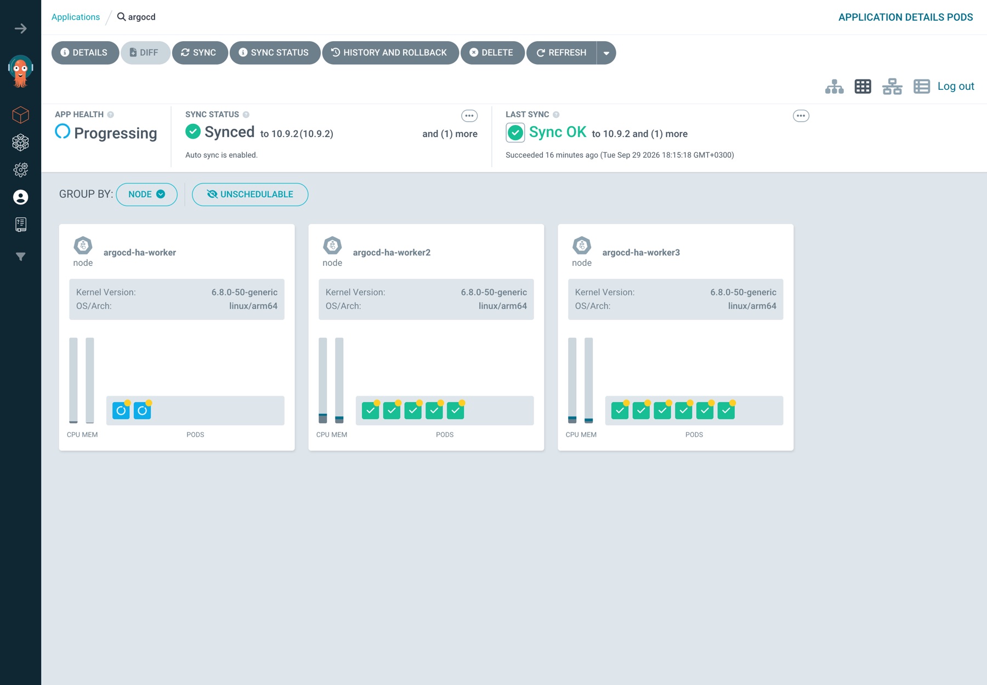
Task: Click the 'and (1) more' sync text
Action: 450,134
